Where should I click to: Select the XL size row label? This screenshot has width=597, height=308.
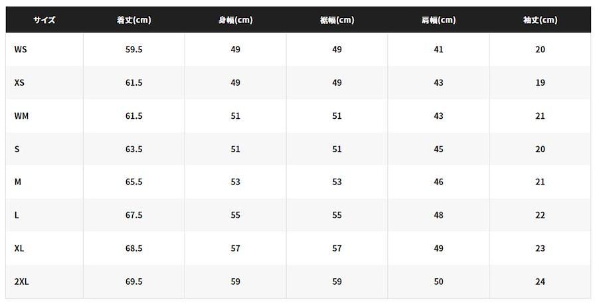[19, 248]
